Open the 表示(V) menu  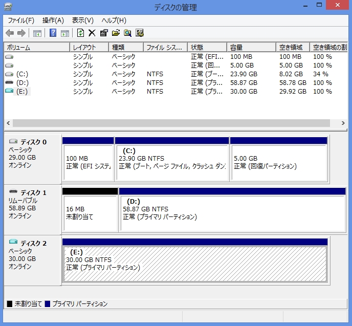point(82,20)
